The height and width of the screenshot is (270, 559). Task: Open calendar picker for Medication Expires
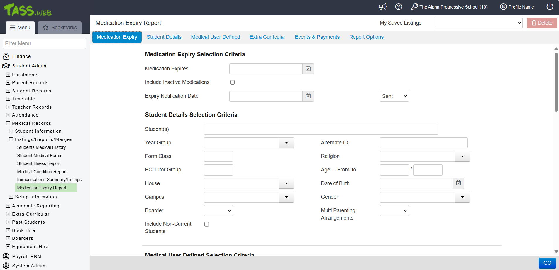[308, 69]
